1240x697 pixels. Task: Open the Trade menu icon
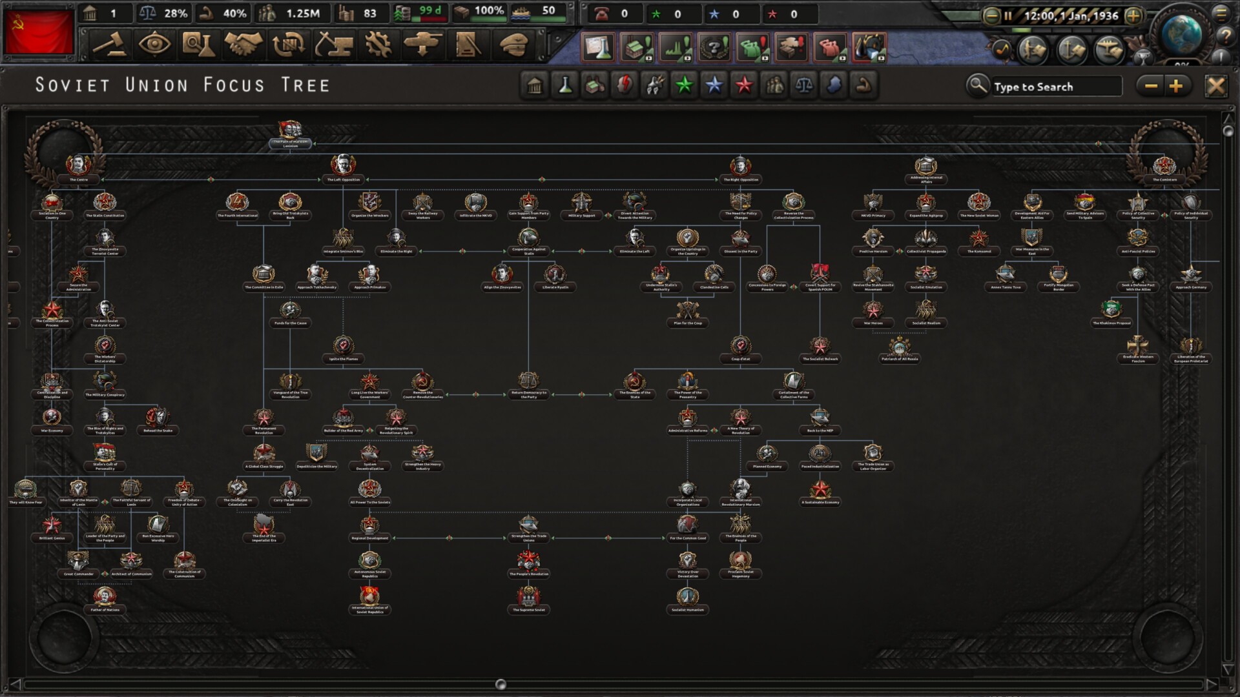point(289,45)
